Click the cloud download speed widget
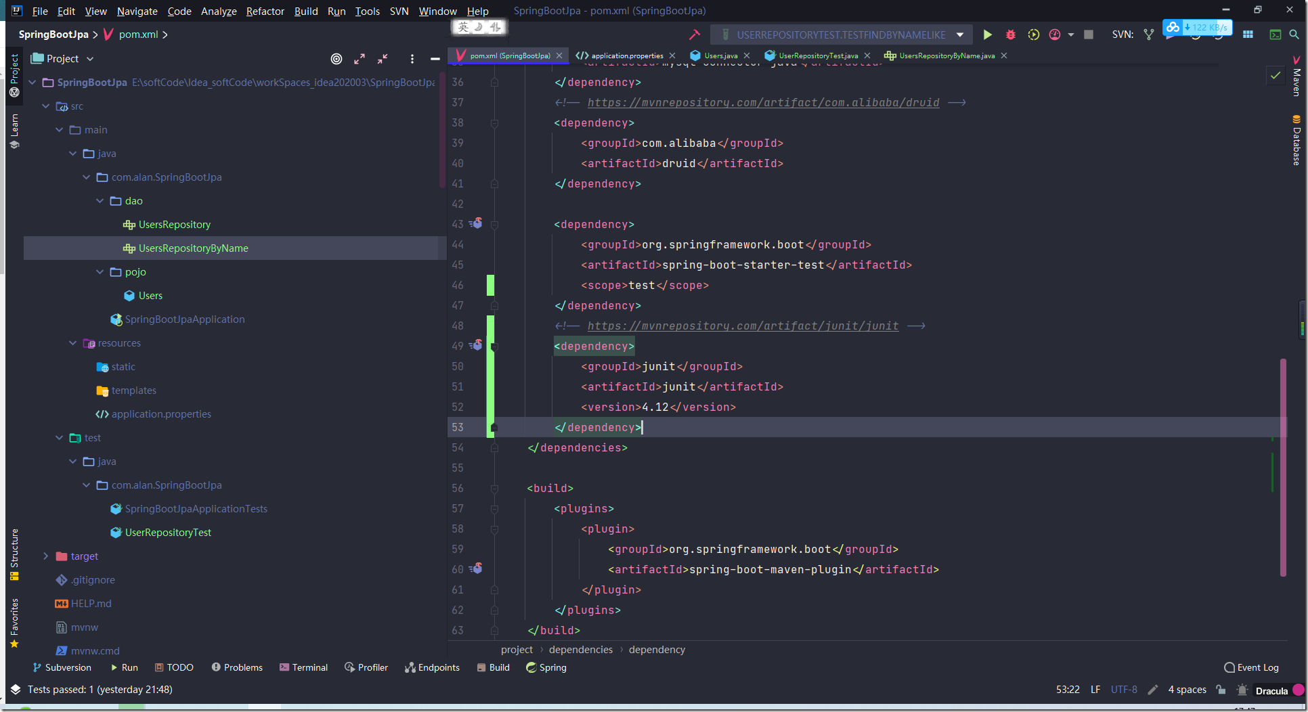 pos(1197,27)
